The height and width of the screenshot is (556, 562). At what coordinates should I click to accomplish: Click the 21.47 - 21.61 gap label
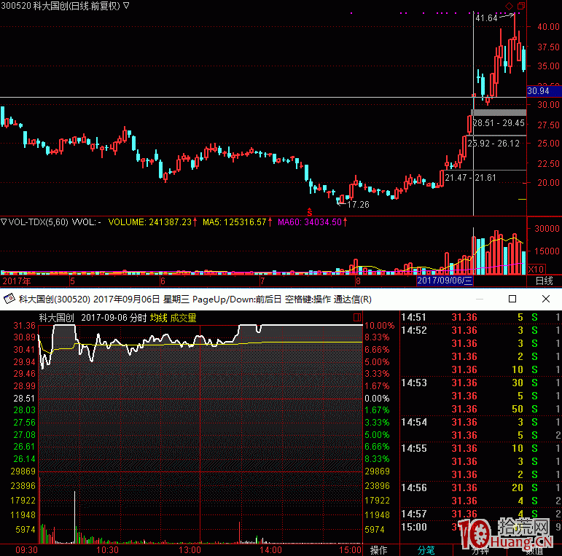470,178
